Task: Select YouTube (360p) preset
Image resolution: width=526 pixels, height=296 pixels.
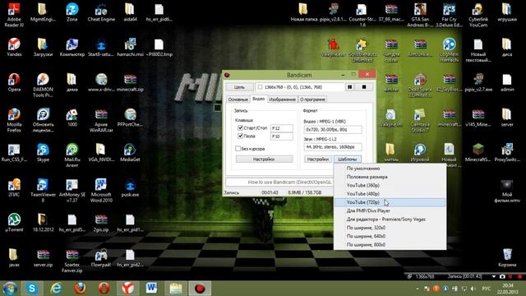Action: [390, 185]
